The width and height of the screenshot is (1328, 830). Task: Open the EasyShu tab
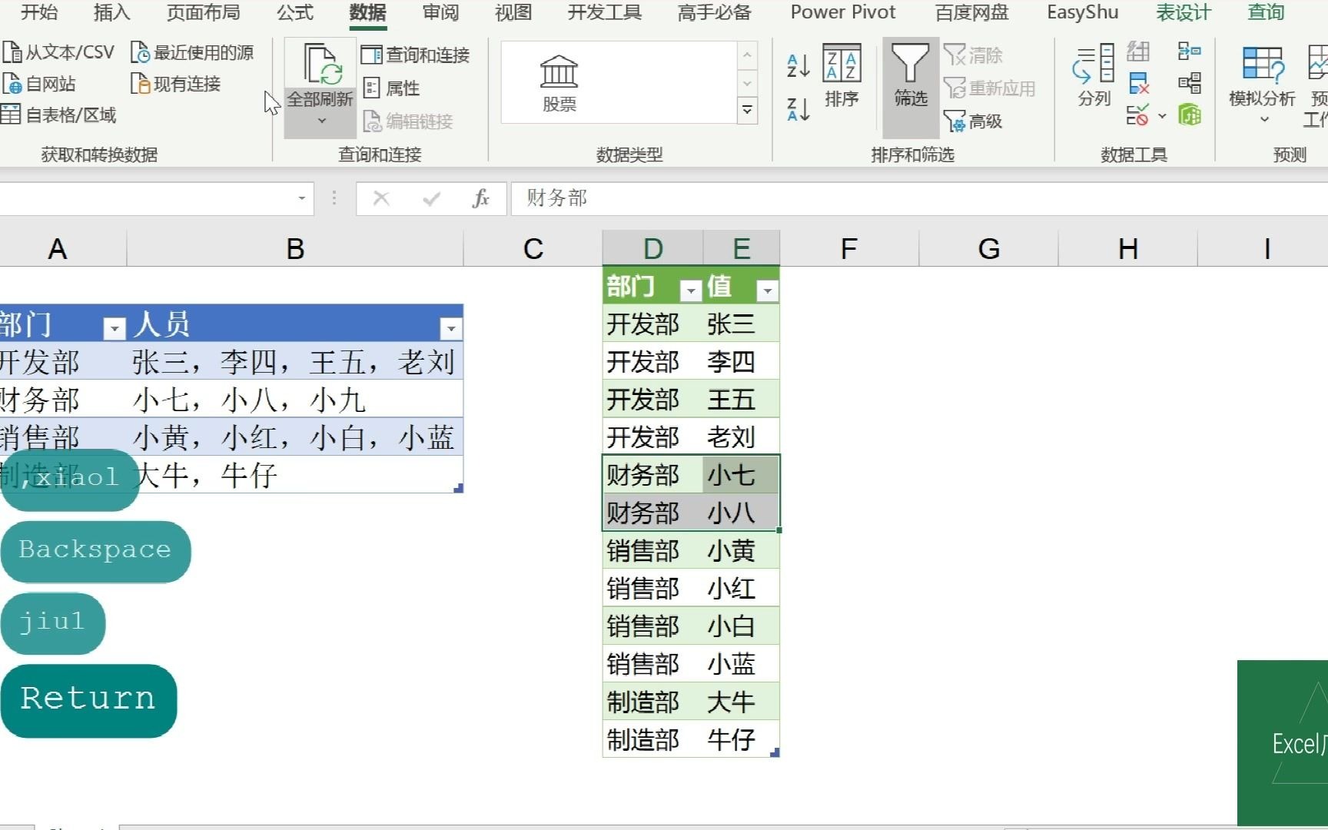1081,12
